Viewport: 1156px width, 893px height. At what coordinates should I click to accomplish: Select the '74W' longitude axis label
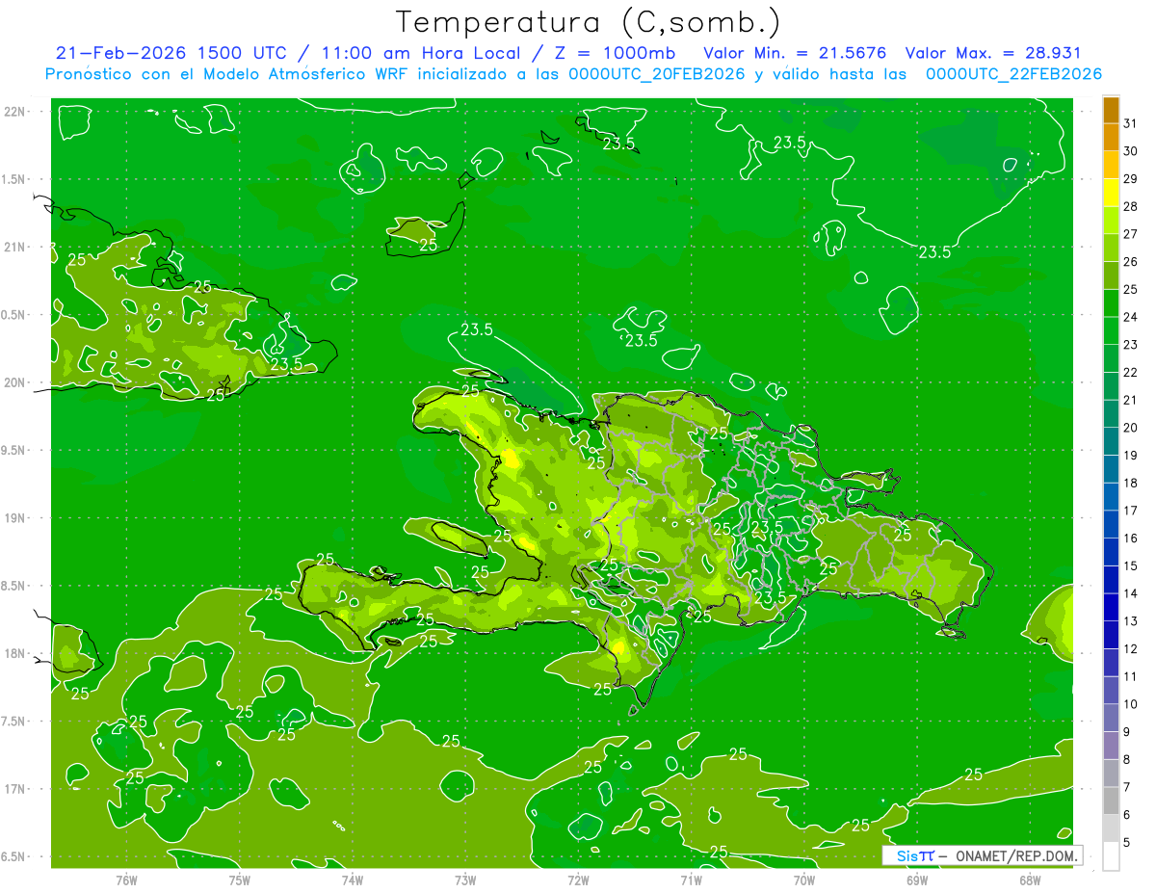(352, 880)
